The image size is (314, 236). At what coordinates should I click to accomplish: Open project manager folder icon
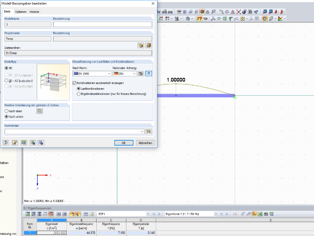141,46
